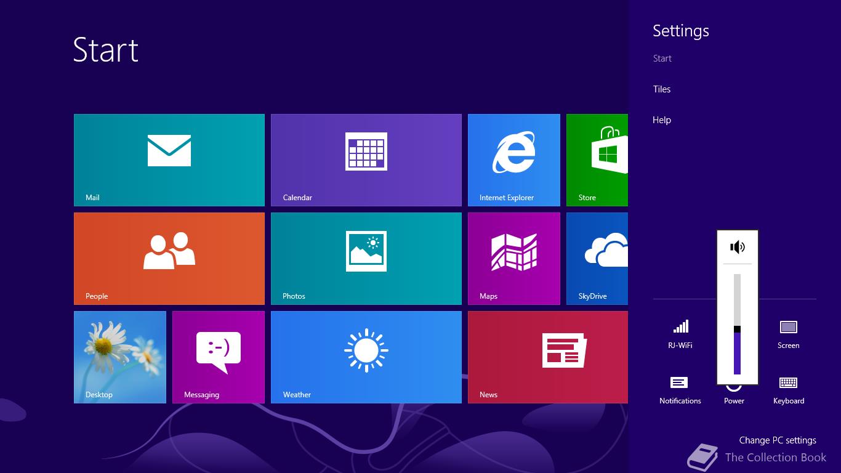Click the Notifications icon
This screenshot has width=841, height=473.
coord(680,389)
